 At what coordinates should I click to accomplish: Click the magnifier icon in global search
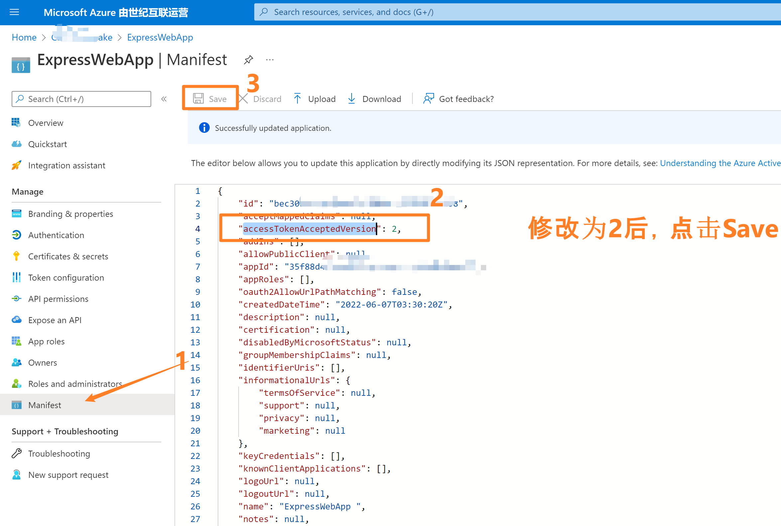click(x=264, y=12)
